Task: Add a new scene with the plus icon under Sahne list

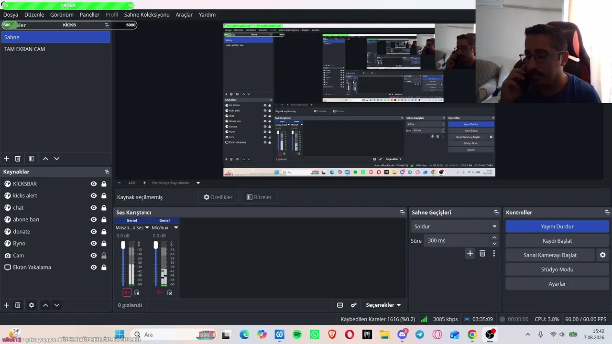Action: coord(6,159)
